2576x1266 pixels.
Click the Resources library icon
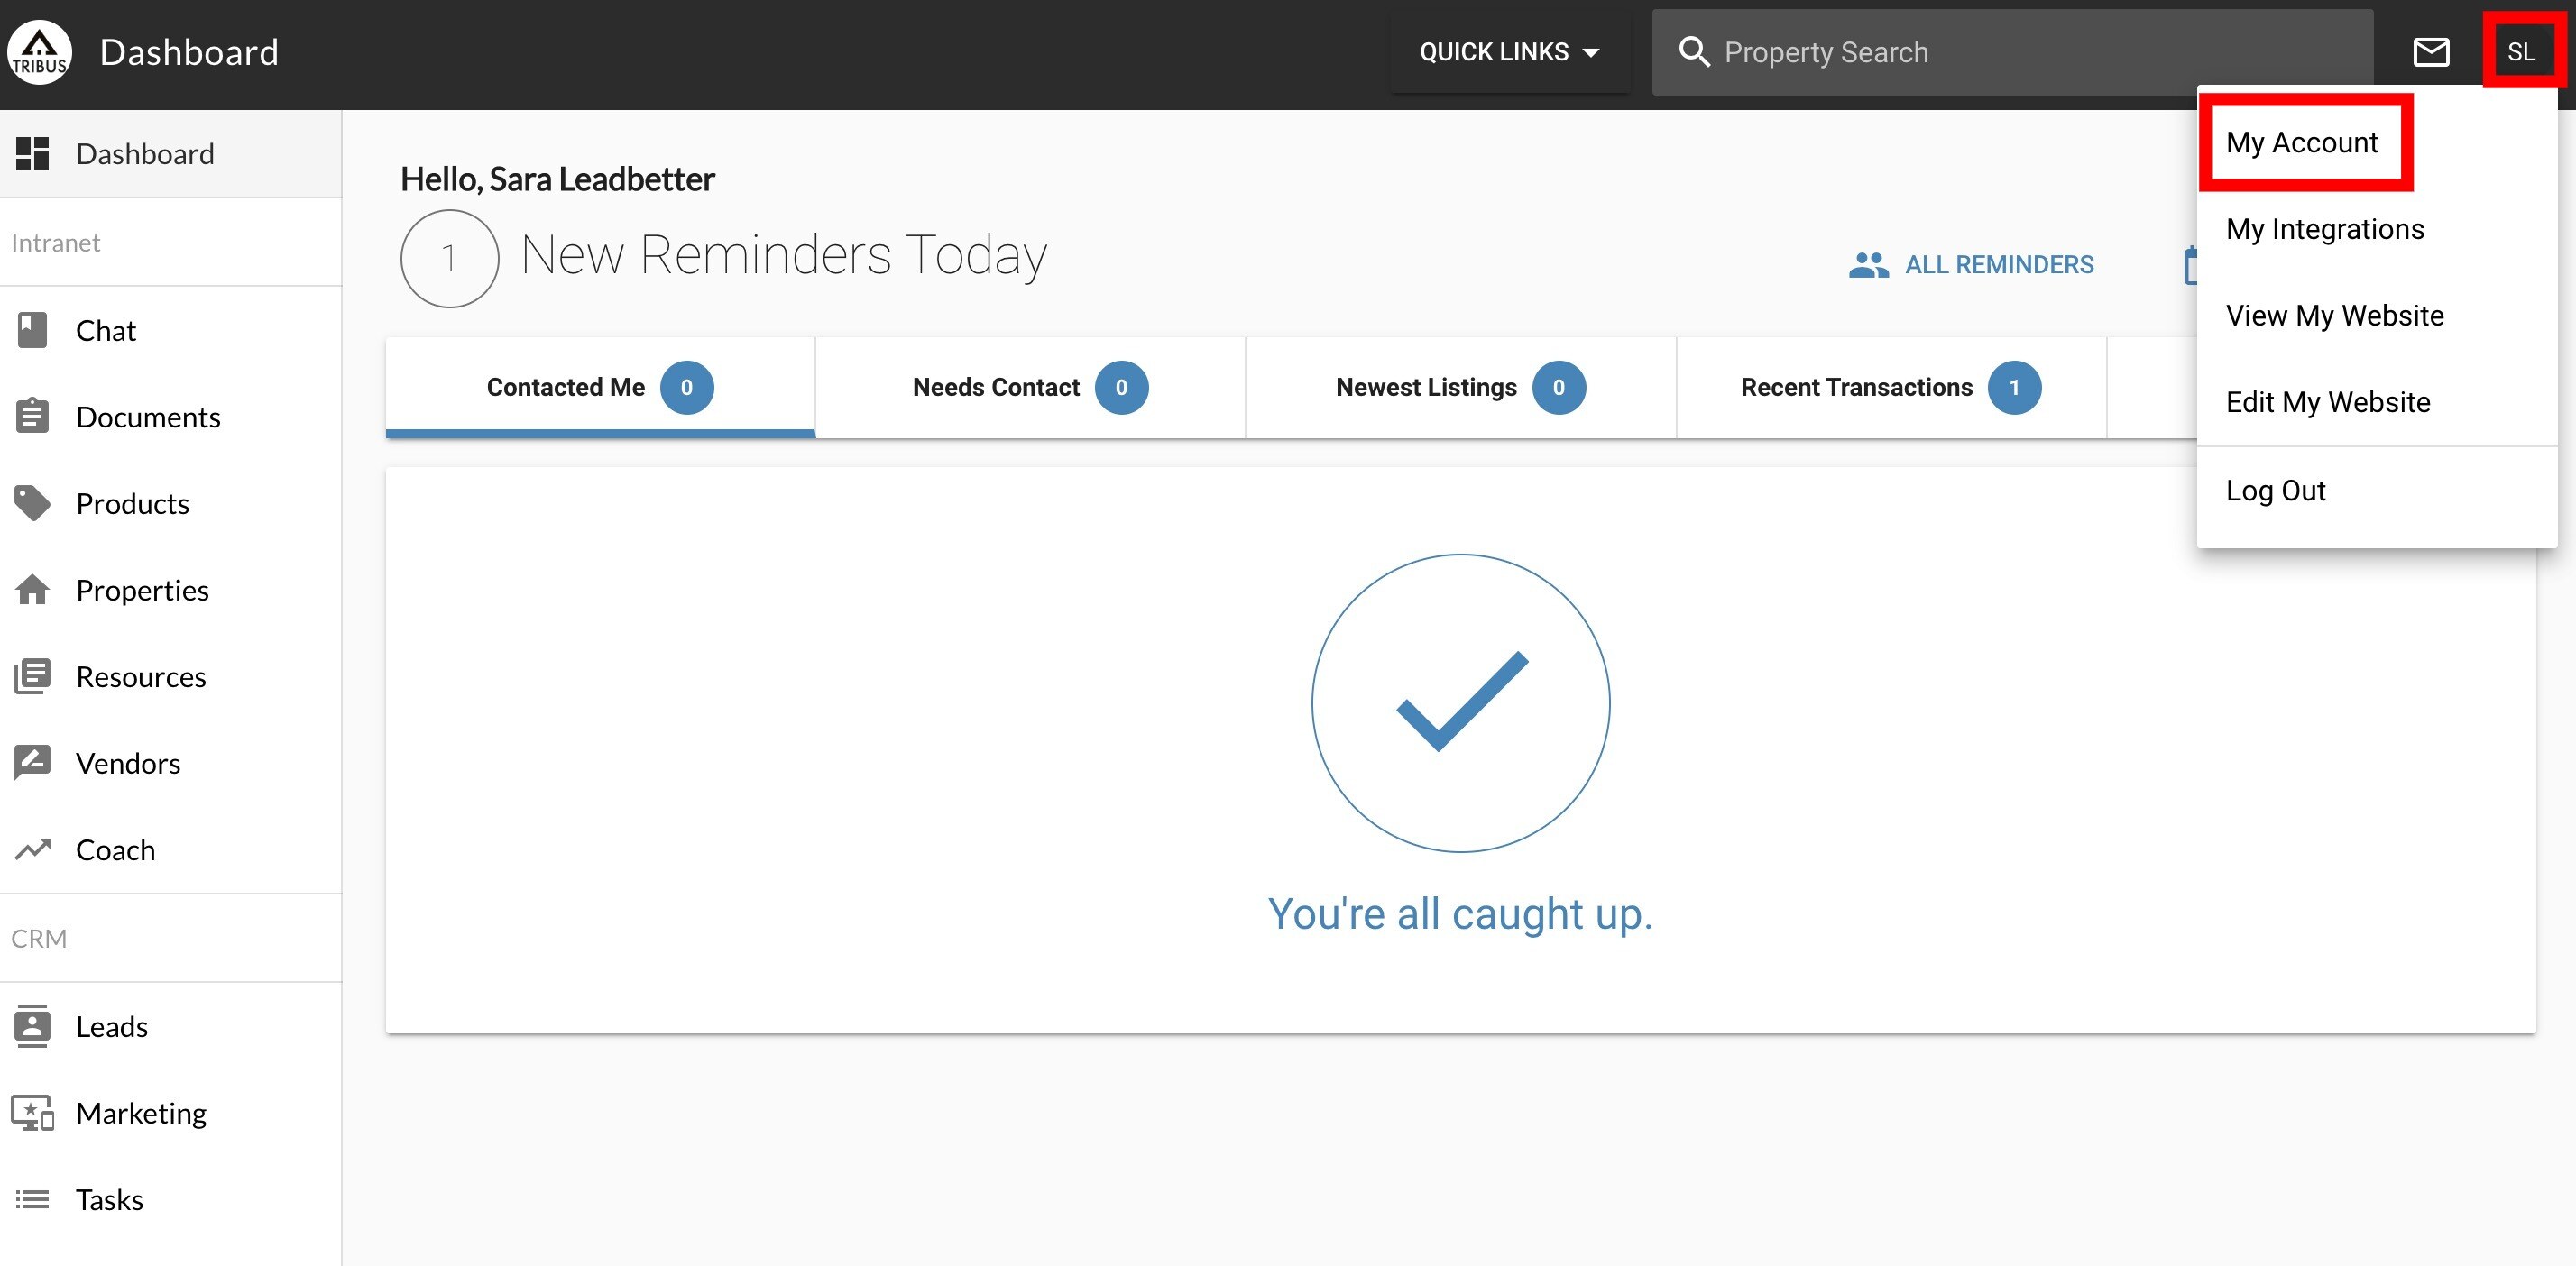[x=32, y=676]
